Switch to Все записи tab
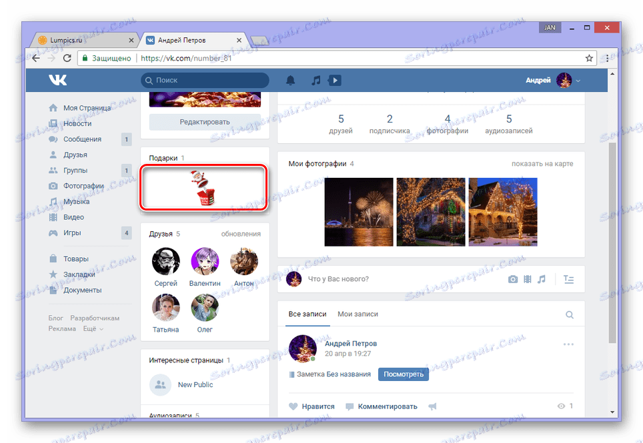This screenshot has height=443, width=643. [x=307, y=314]
